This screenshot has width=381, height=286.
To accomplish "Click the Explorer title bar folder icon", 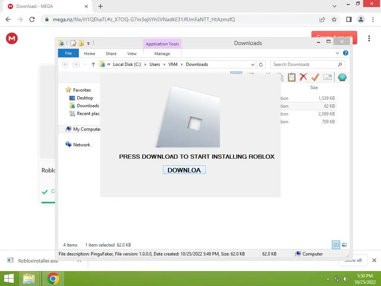I will click(x=61, y=43).
